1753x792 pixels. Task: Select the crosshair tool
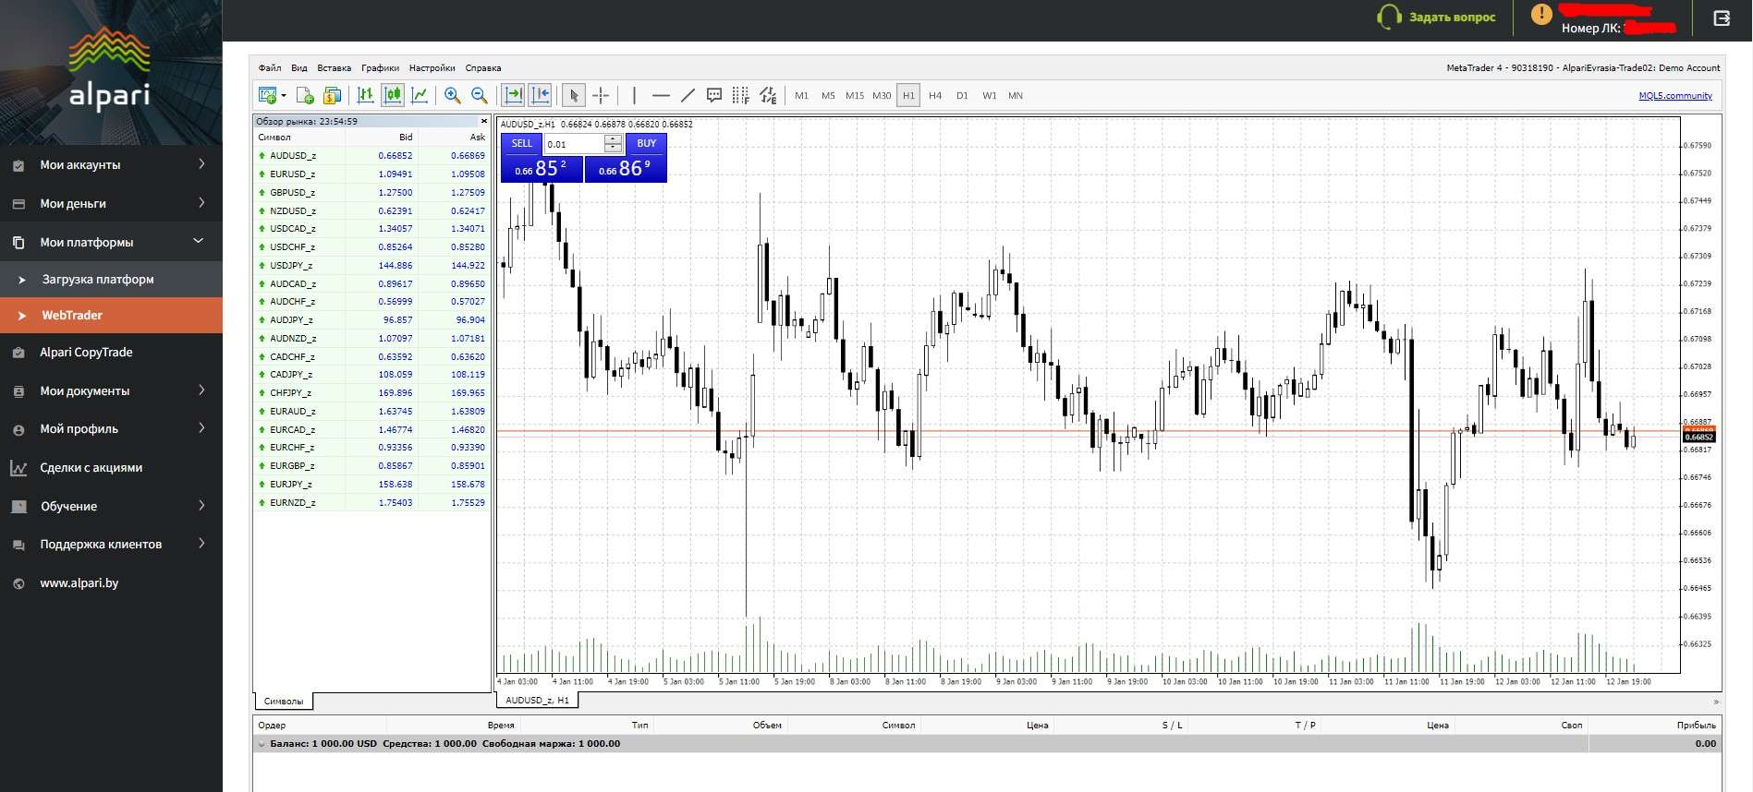coord(601,95)
